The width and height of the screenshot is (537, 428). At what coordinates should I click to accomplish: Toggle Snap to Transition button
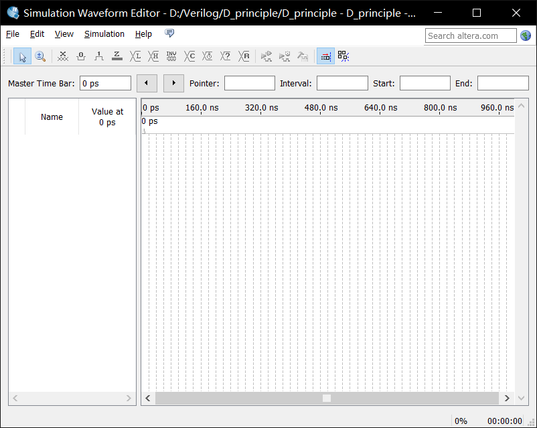click(x=343, y=56)
